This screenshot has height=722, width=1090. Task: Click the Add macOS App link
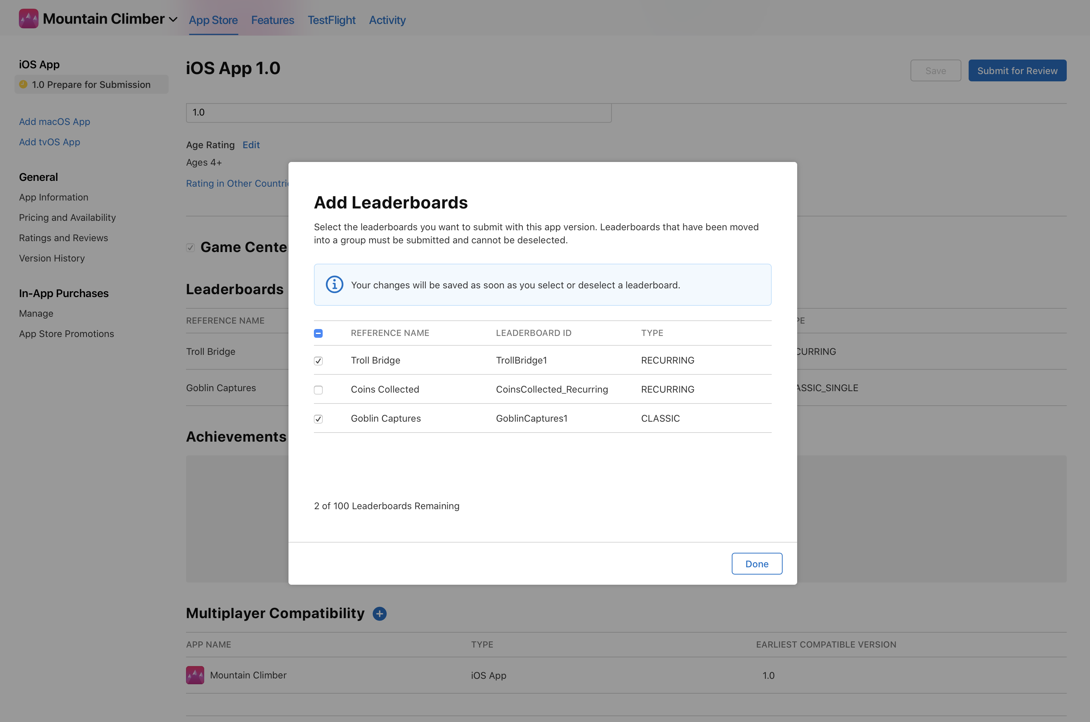pyautogui.click(x=54, y=120)
